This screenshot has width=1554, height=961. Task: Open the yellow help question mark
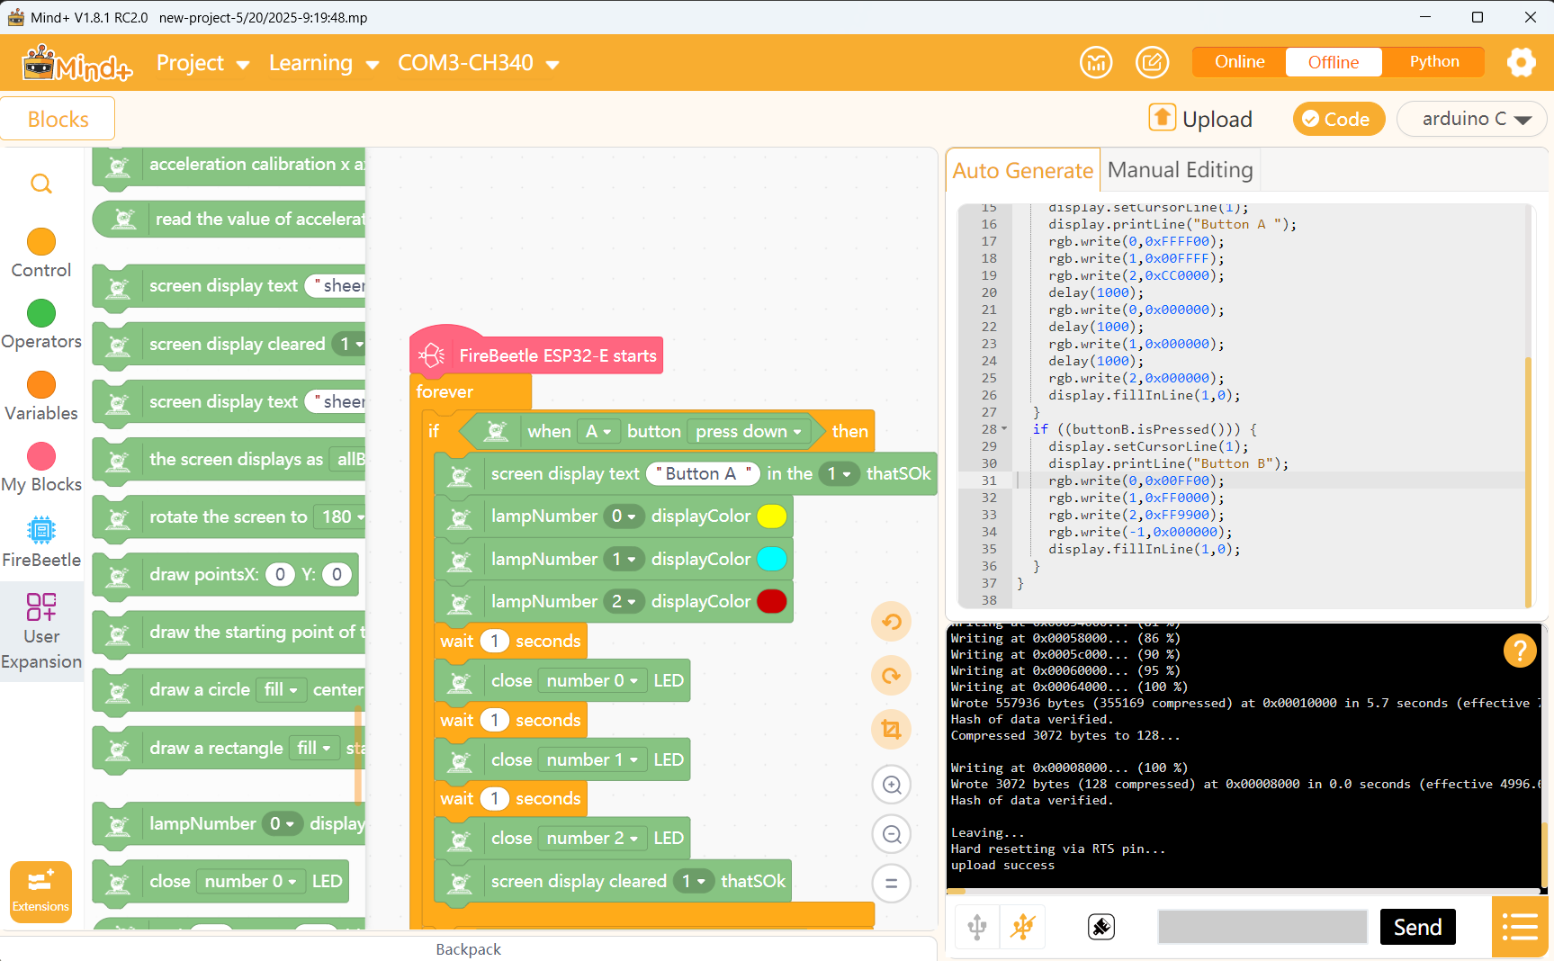click(x=1519, y=650)
